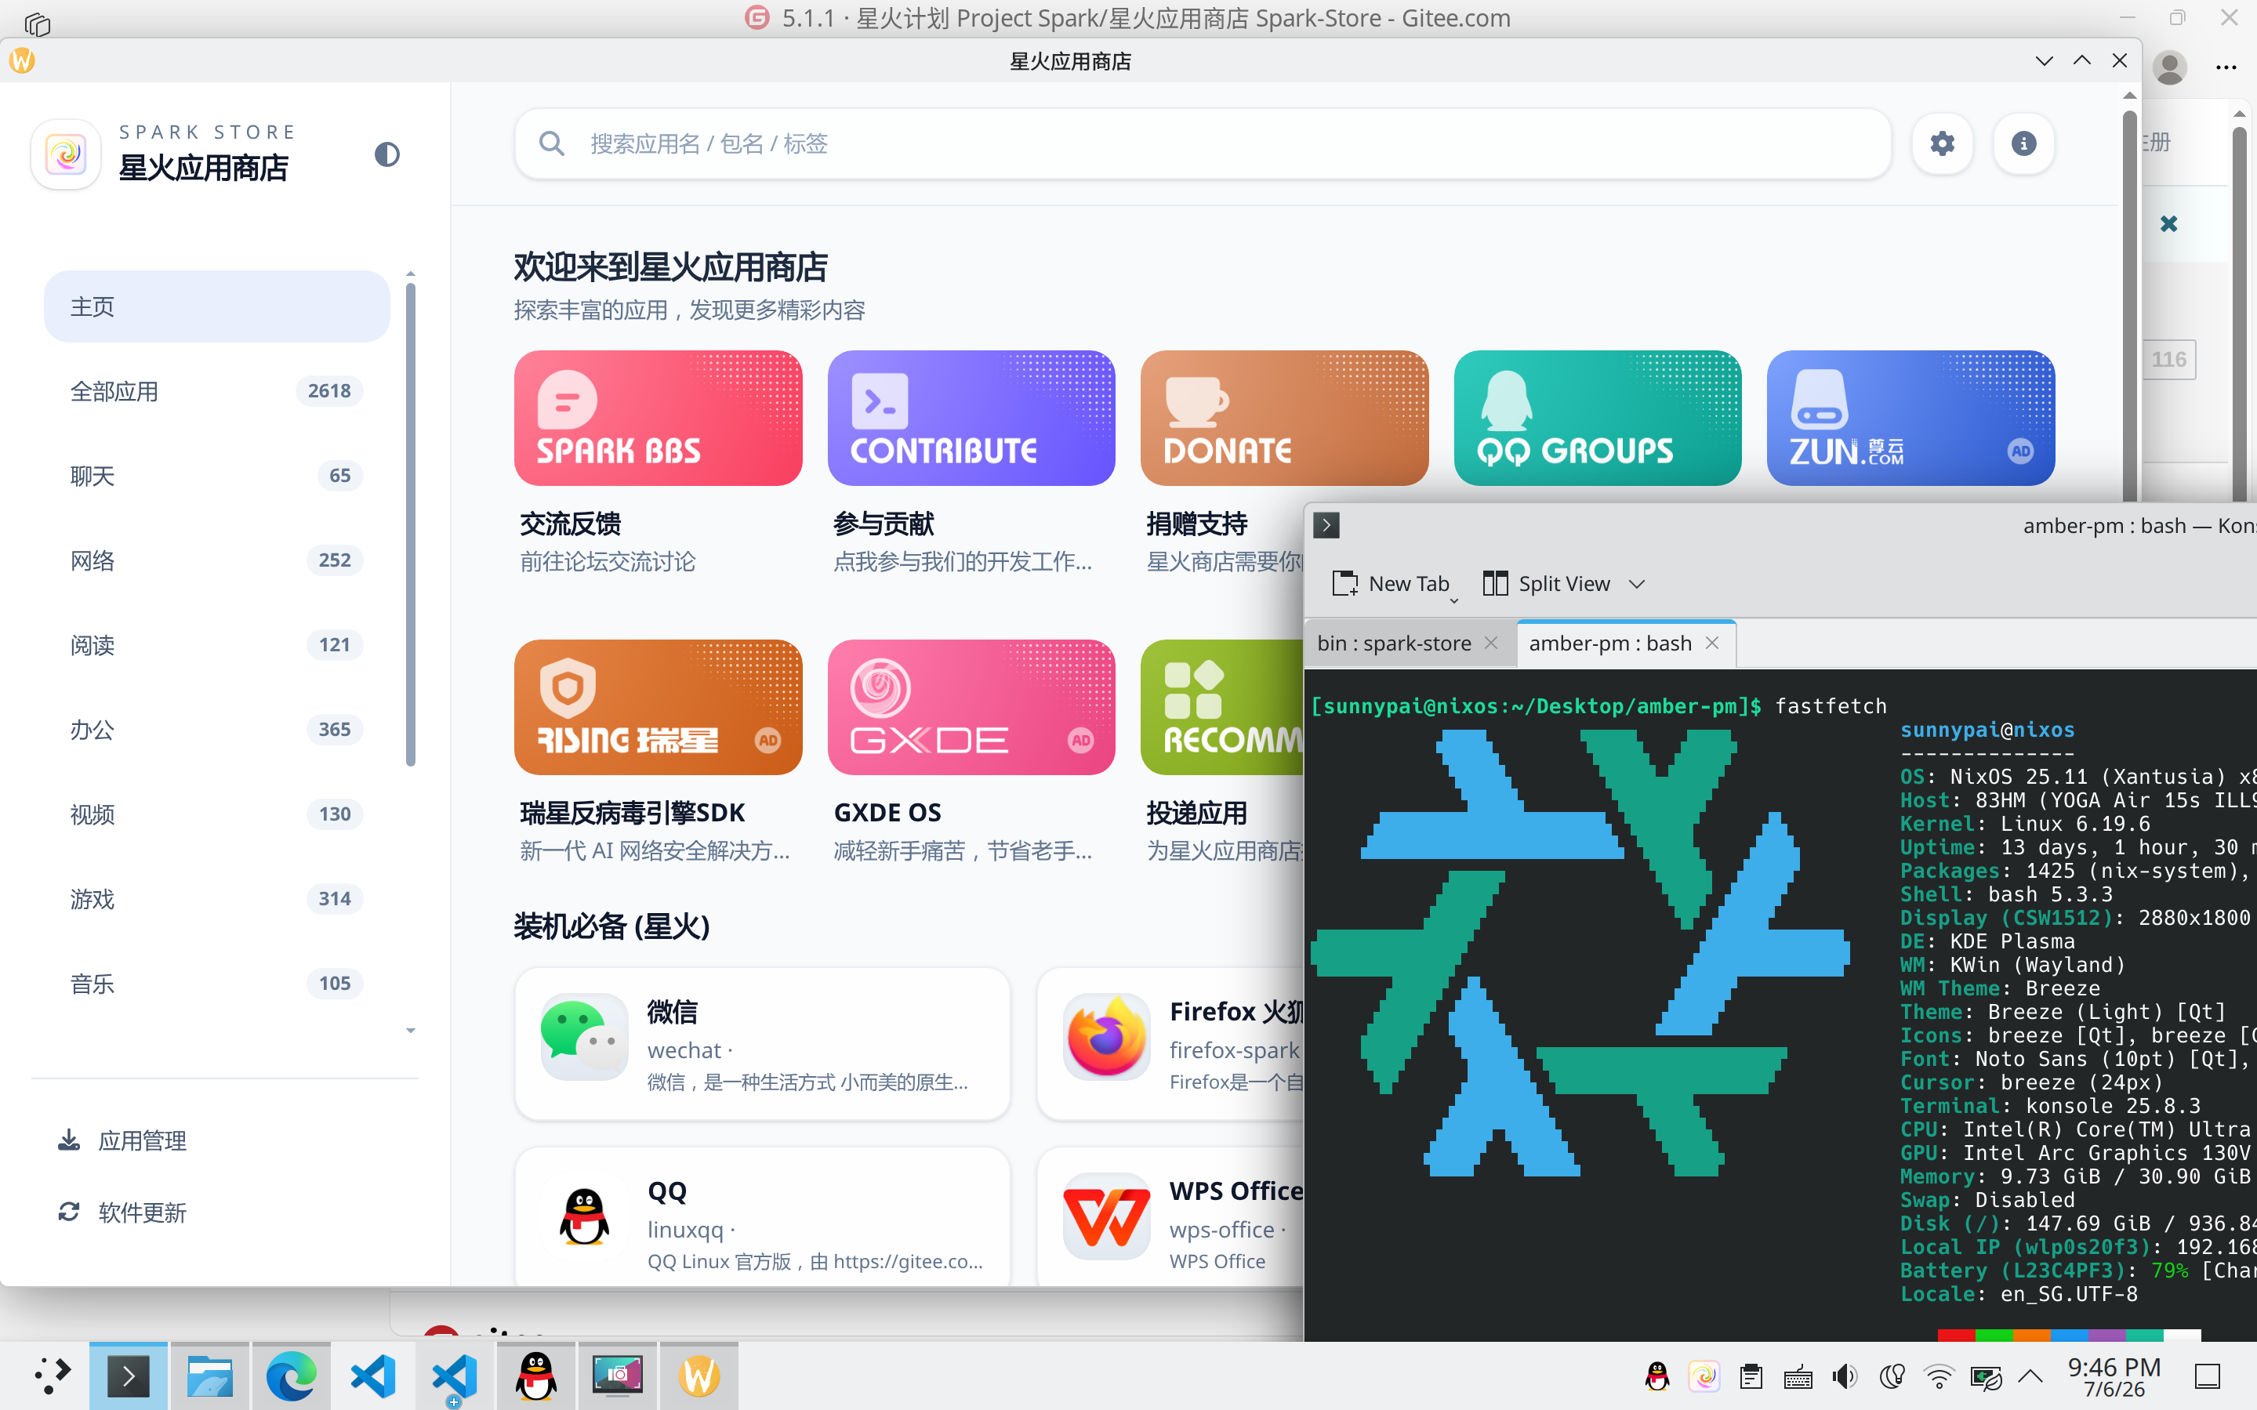
Task: Click New Tab in Konsole toolbar
Action: [1391, 584]
